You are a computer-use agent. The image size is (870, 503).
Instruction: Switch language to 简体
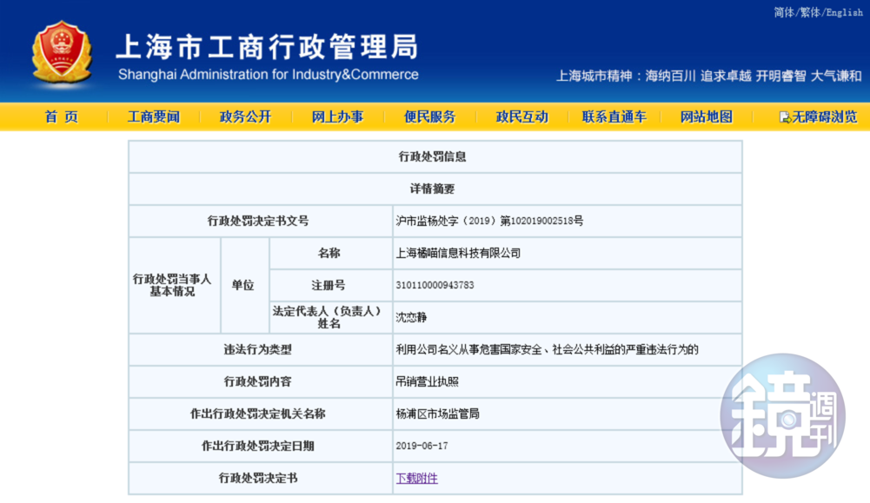point(784,12)
